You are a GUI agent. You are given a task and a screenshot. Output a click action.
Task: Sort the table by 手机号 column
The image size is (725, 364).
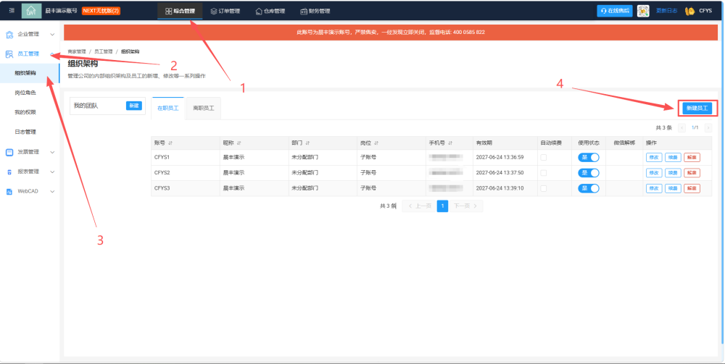point(450,143)
